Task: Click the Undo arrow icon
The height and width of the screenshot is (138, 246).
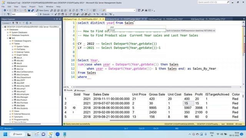Action: (81, 10)
